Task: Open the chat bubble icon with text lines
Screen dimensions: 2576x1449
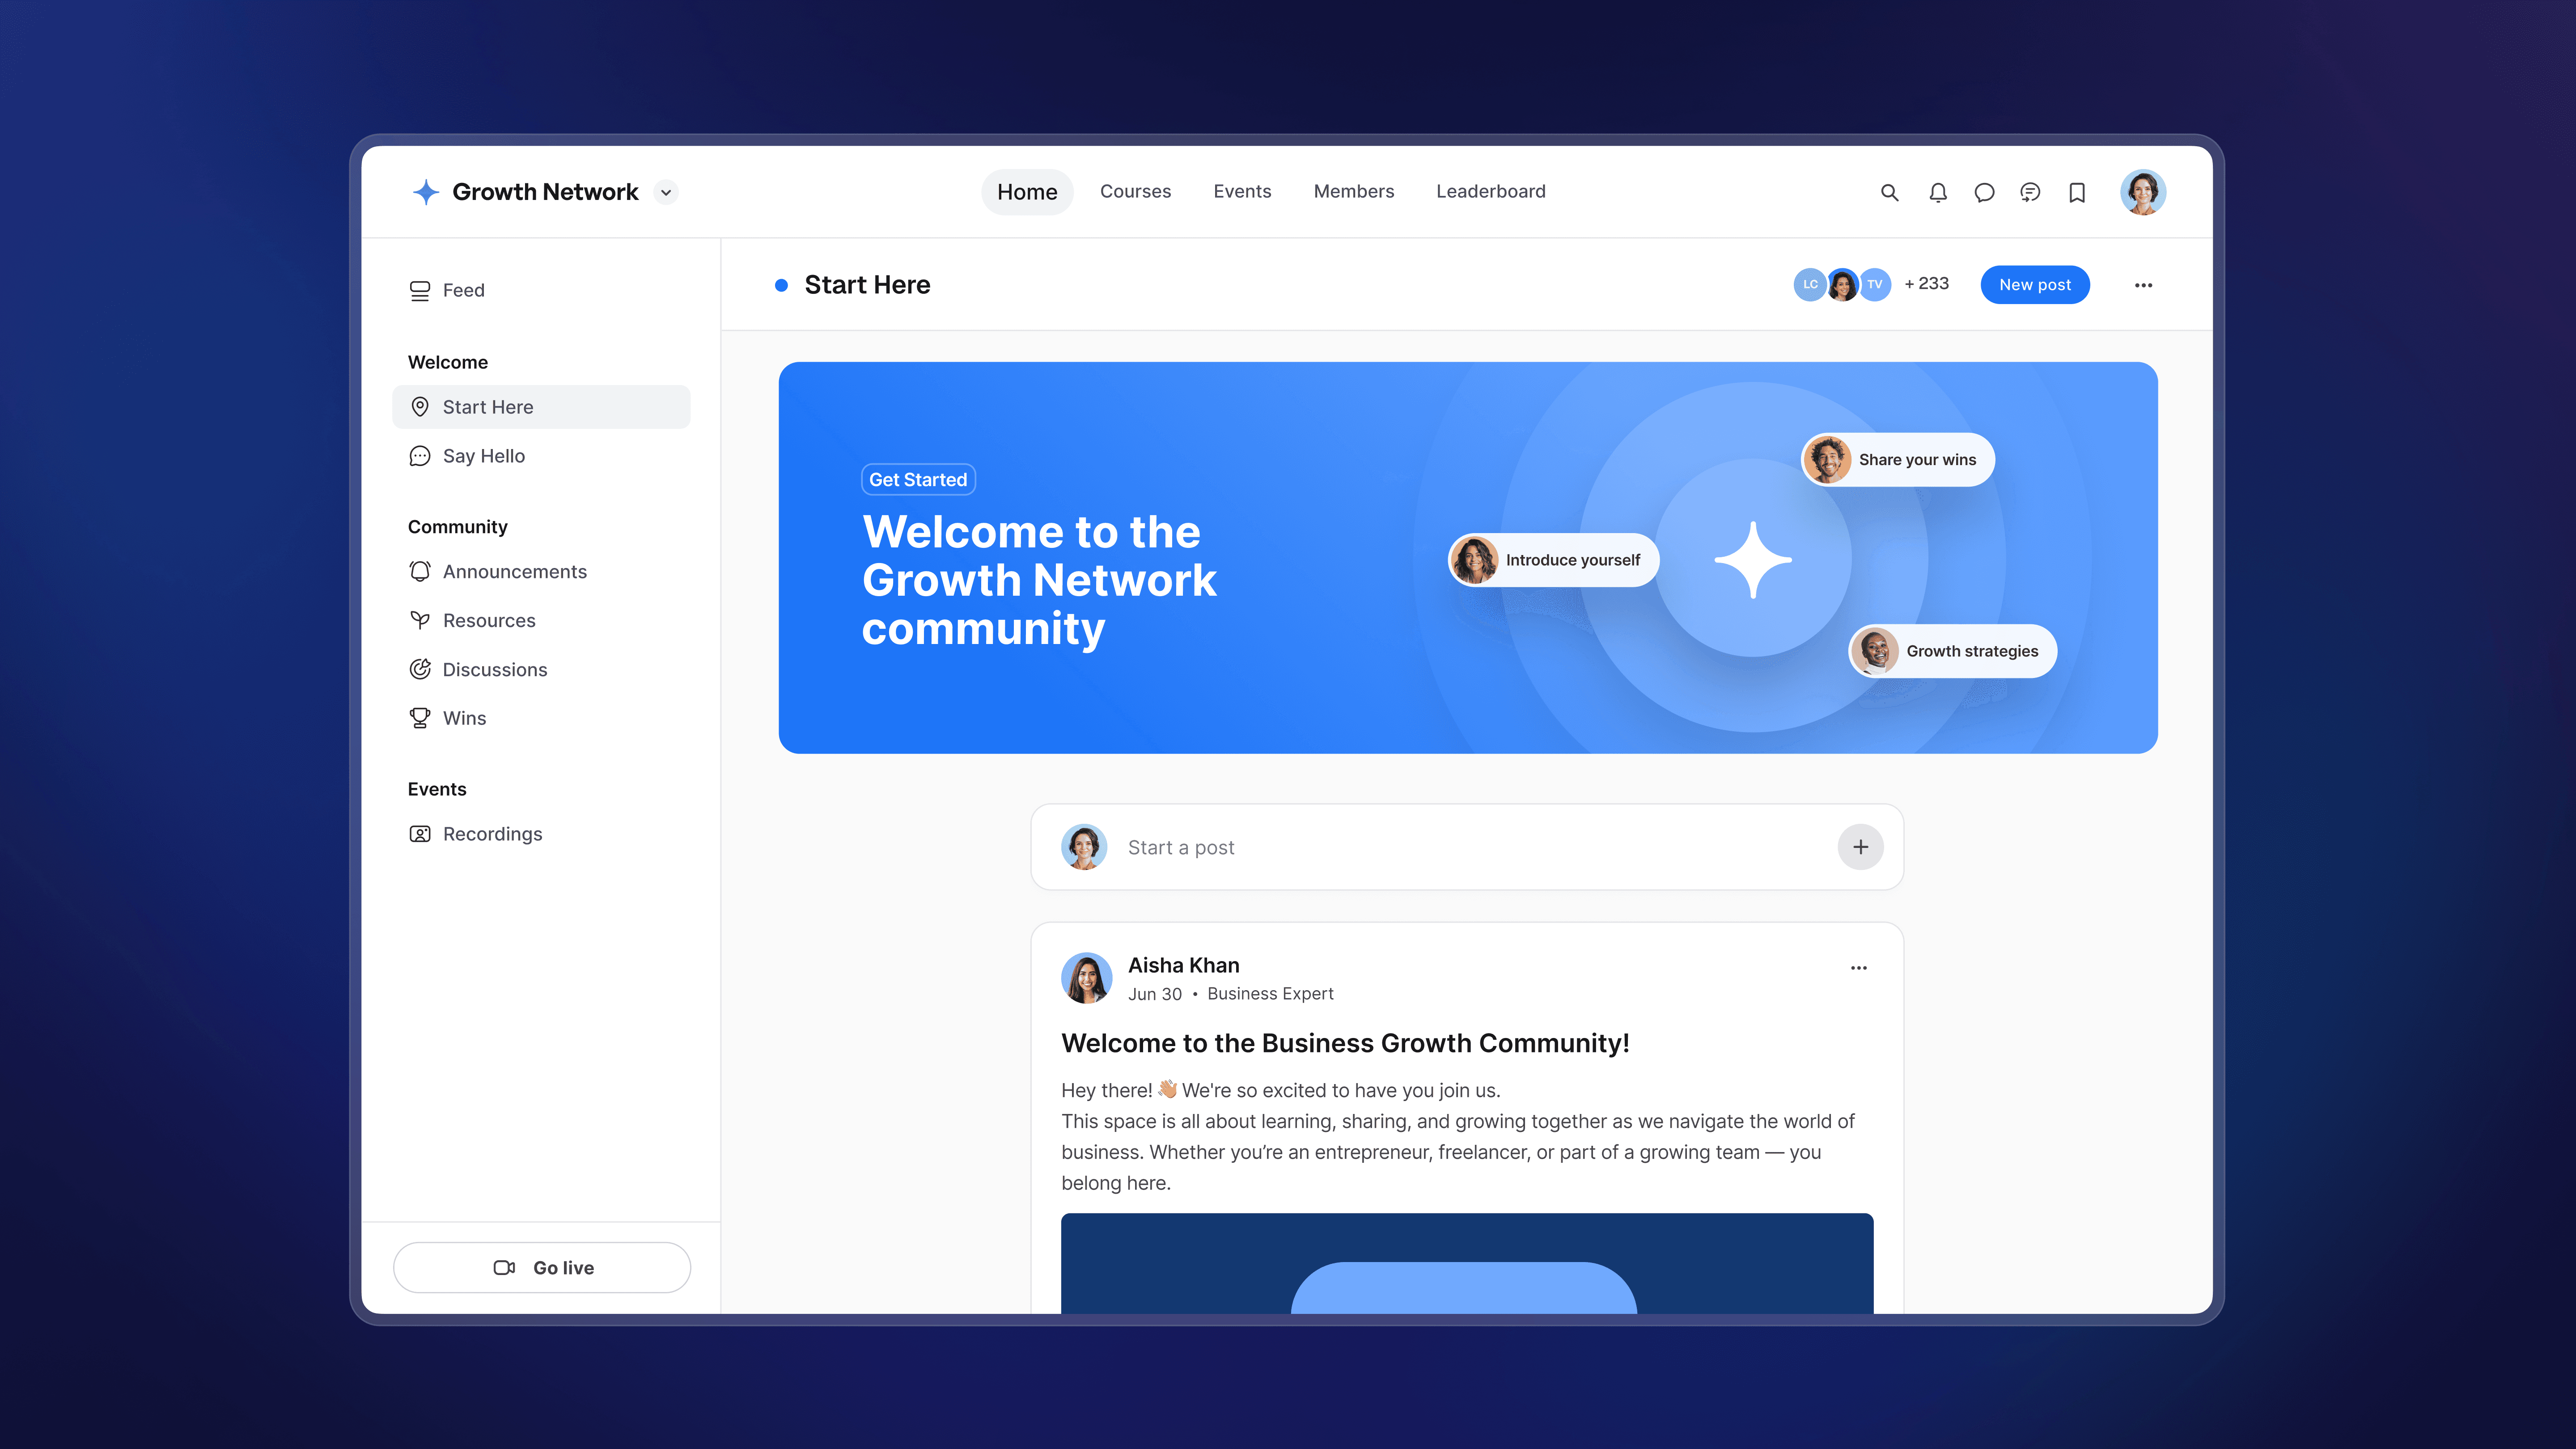Action: pos(2030,192)
